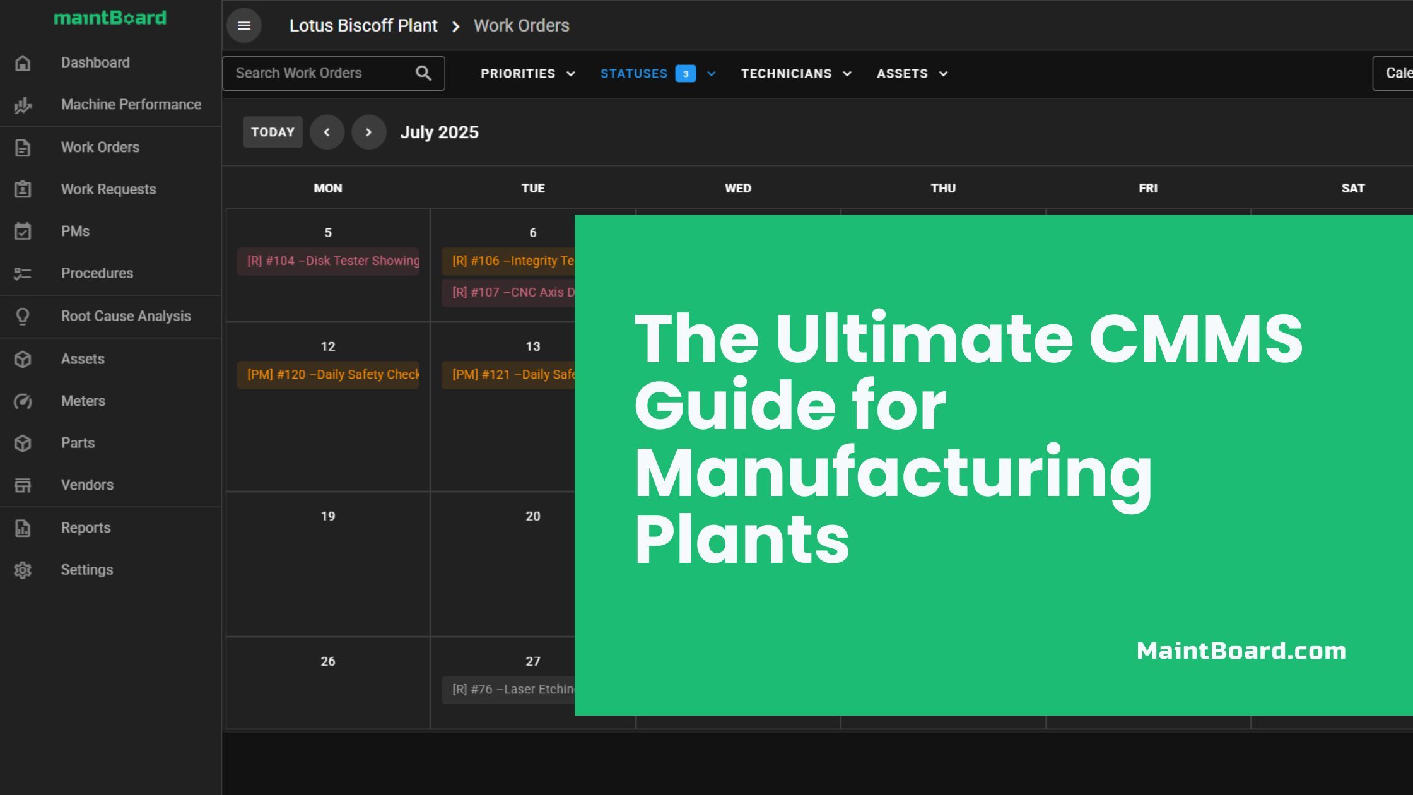Viewport: 1413px width, 795px height.
Task: Open Meters via the gauge icon
Action: [x=23, y=401]
